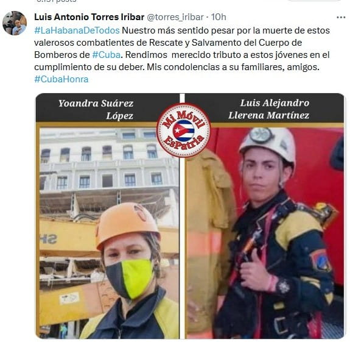
Task: Click the shoulder patch on firefighter's uniform
Action: pyautogui.click(x=321, y=260)
